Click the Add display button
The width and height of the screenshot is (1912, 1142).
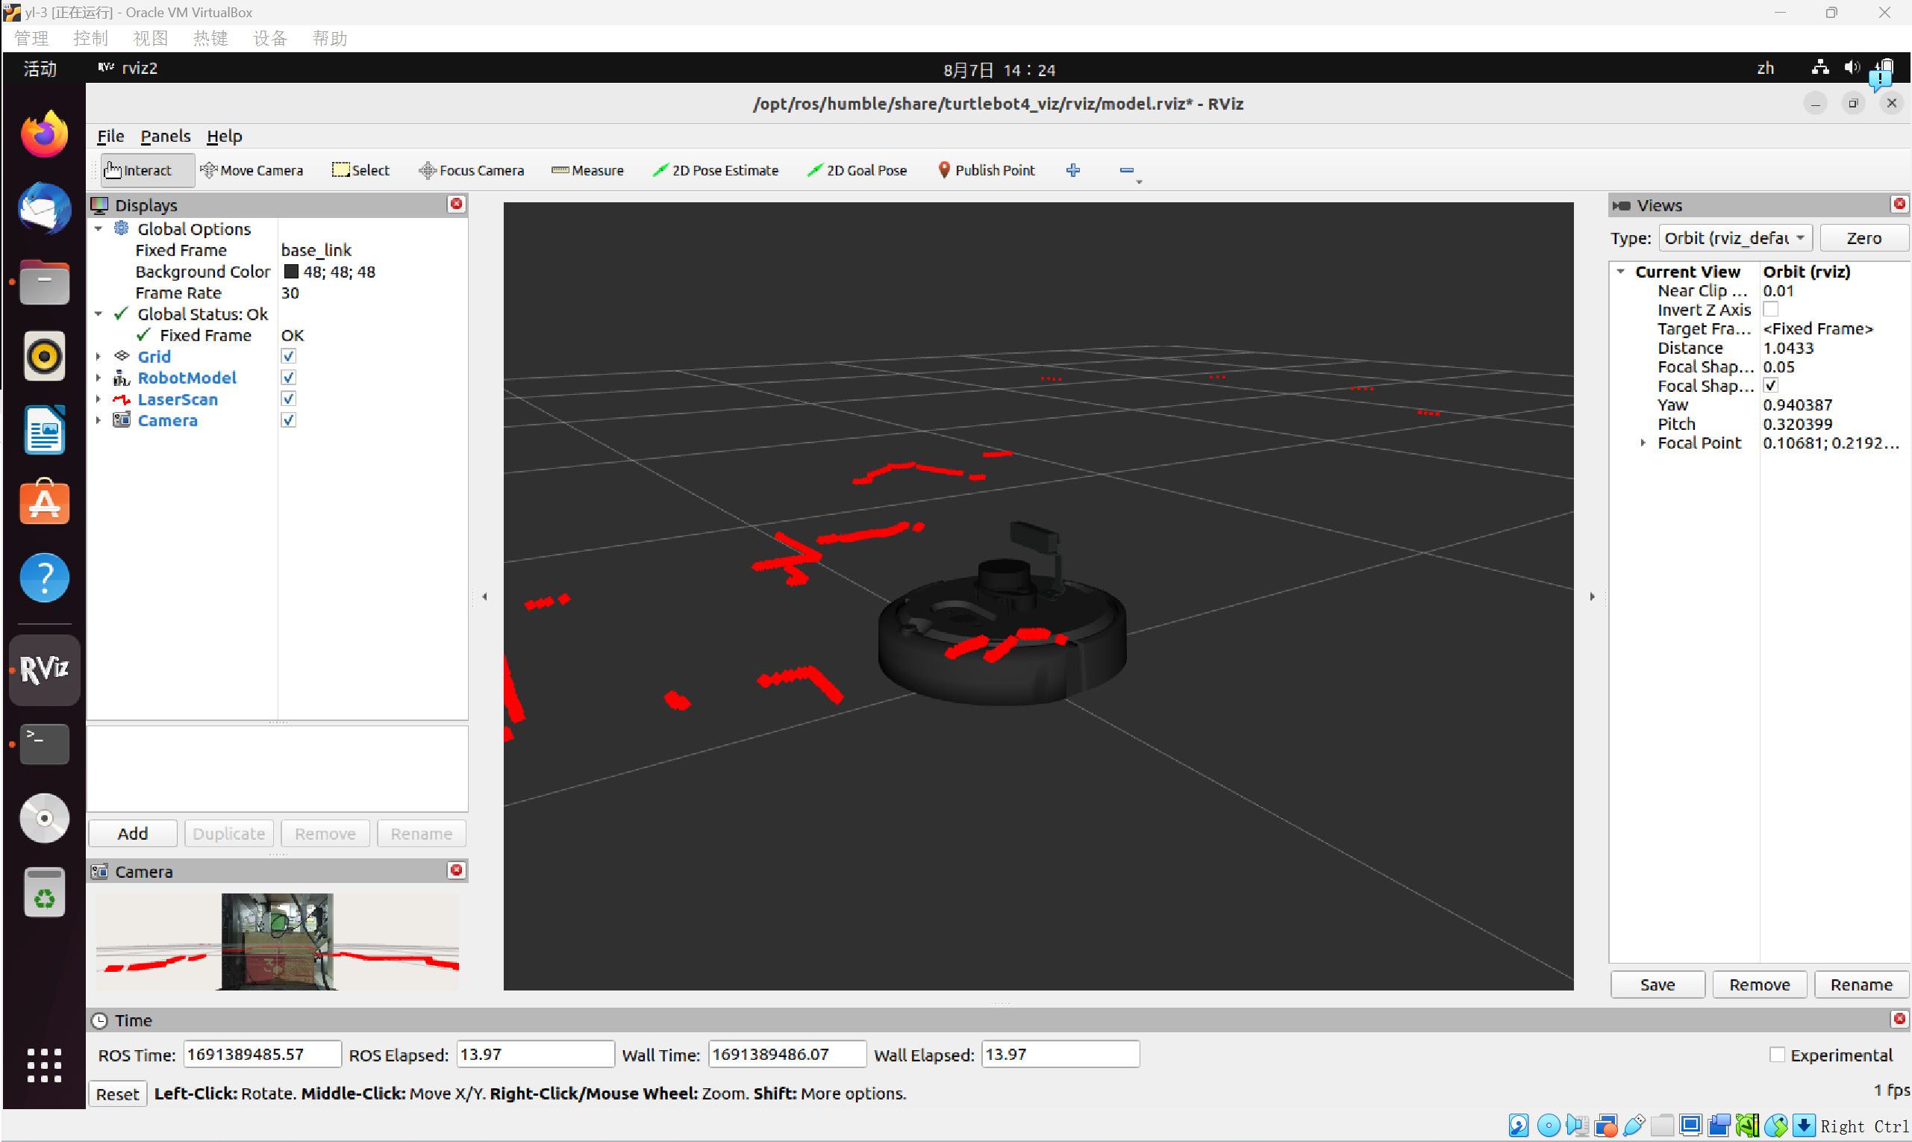click(132, 834)
